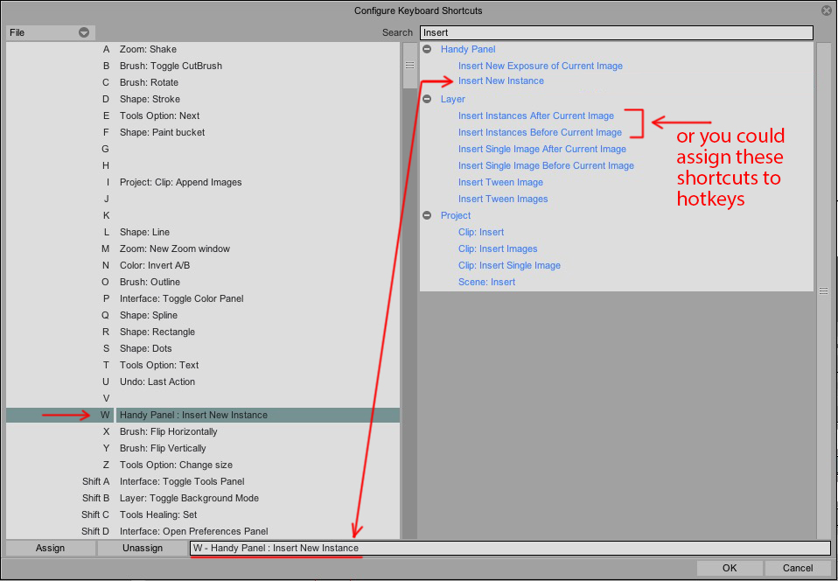
Task: Select Interface: Toggle Color Panel row
Action: pyautogui.click(x=203, y=298)
